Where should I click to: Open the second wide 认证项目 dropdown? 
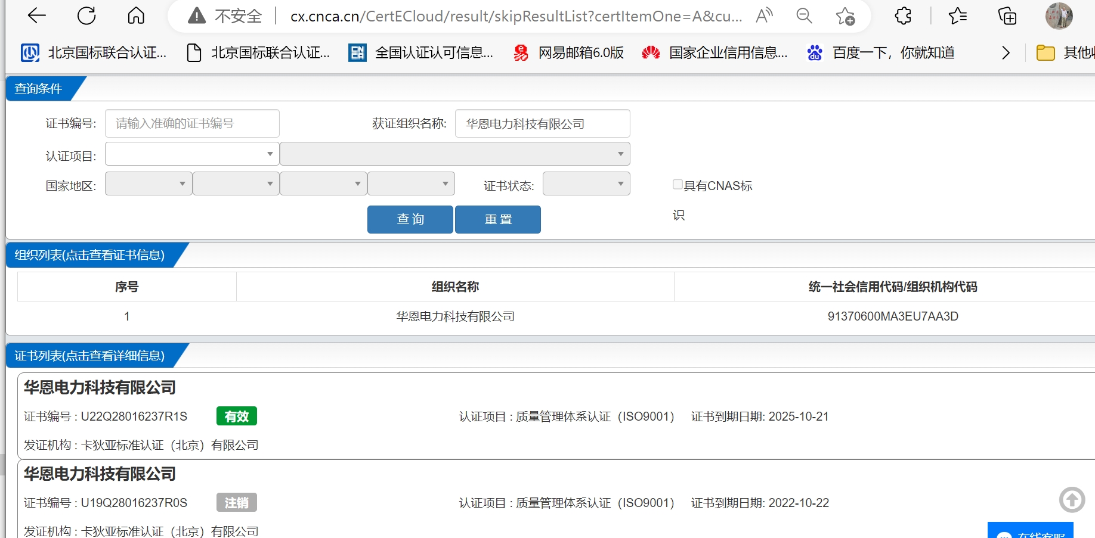click(x=455, y=154)
